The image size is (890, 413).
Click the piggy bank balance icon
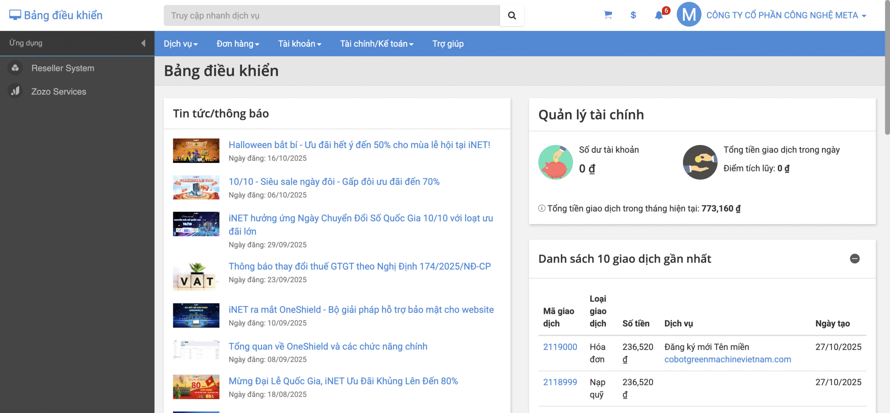click(x=555, y=162)
